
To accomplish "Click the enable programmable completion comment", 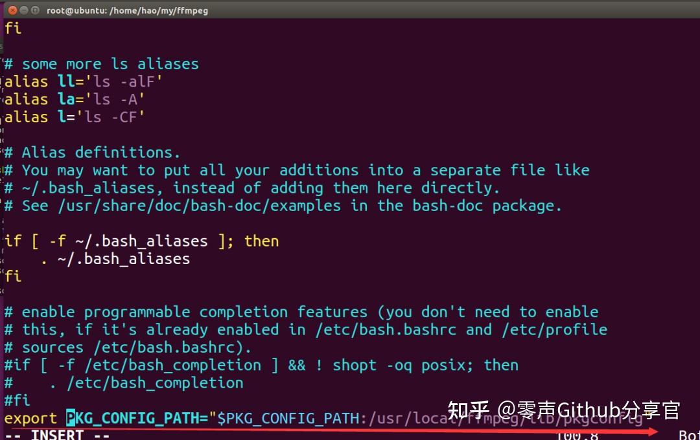I will click(259, 311).
